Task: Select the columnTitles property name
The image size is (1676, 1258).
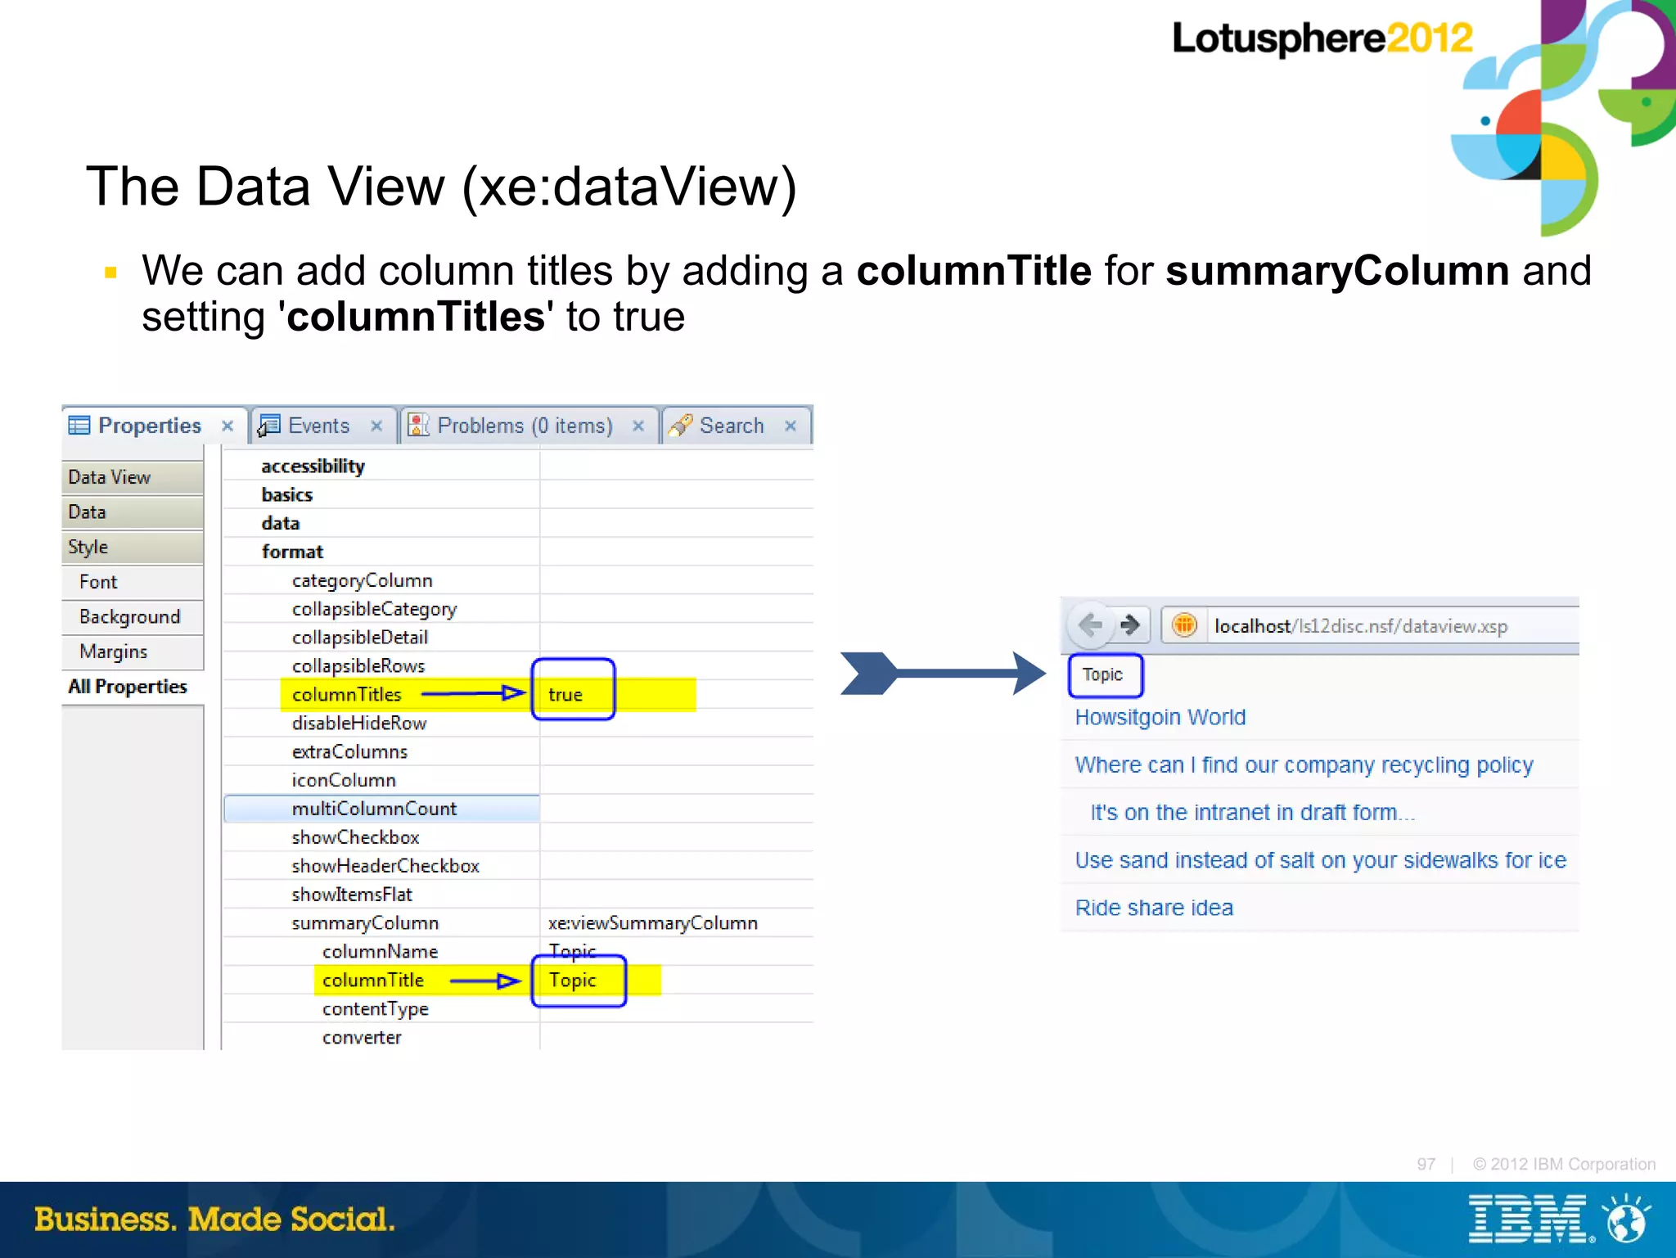Action: 346,695
